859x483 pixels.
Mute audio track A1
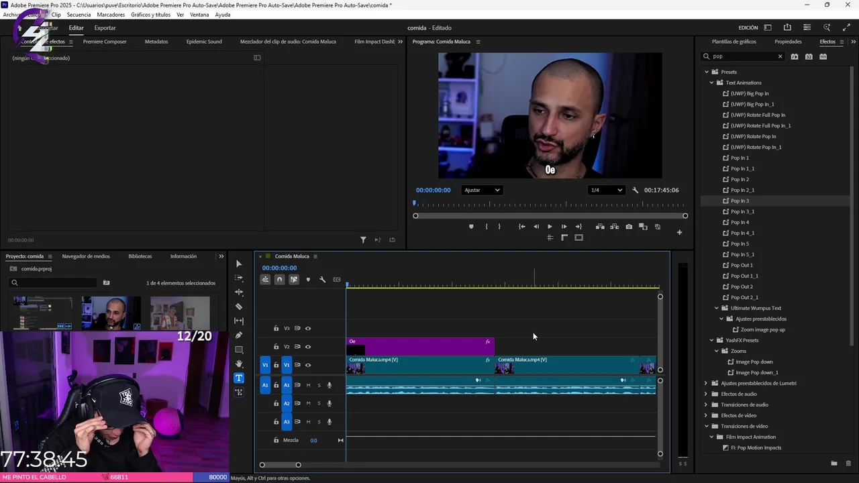[x=308, y=385]
